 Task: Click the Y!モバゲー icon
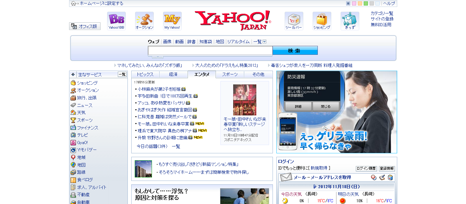73,150
